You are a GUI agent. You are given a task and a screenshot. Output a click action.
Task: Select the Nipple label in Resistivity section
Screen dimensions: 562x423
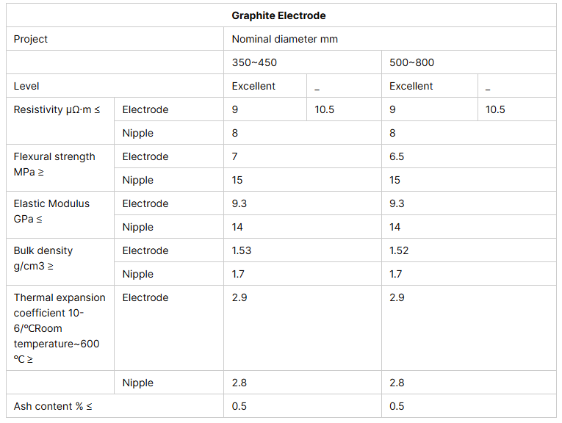pos(138,133)
